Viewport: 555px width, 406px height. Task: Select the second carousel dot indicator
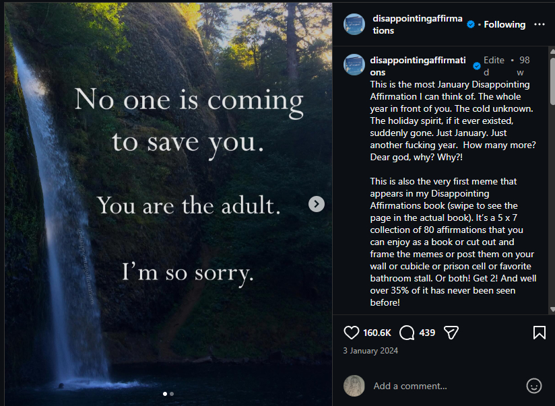tap(172, 394)
